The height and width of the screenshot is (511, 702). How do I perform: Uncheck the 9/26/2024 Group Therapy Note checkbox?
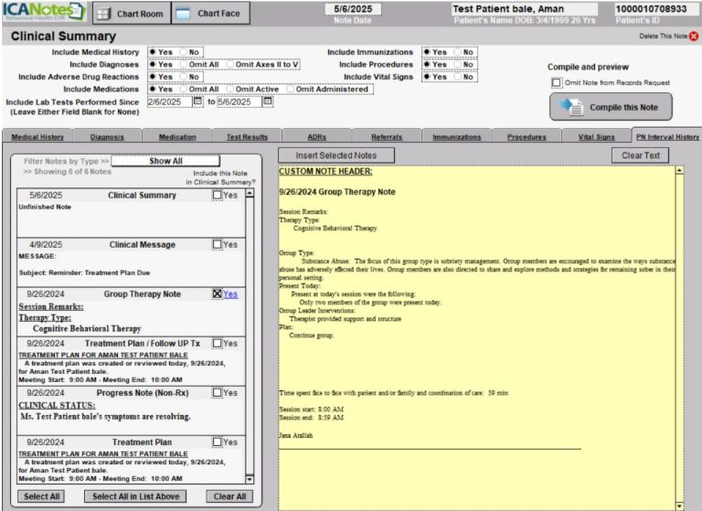[218, 293]
